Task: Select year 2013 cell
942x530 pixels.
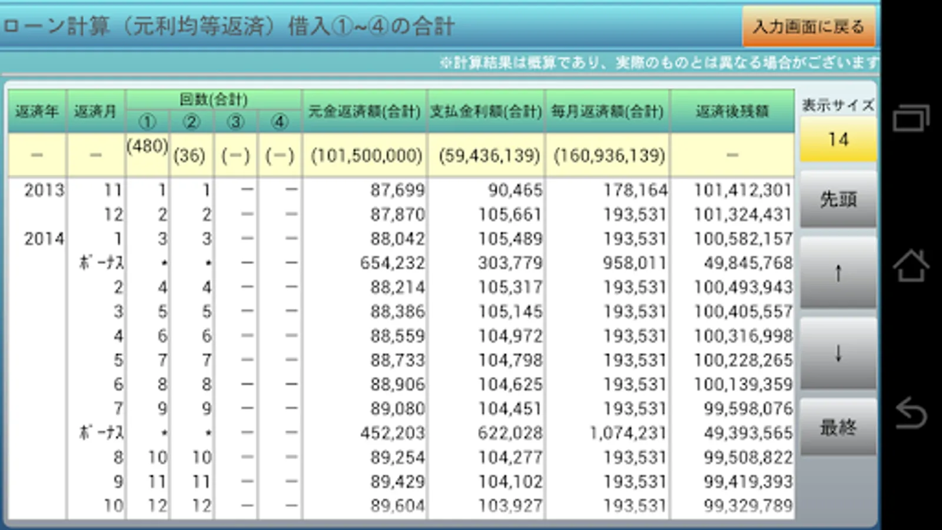Action: pos(44,190)
